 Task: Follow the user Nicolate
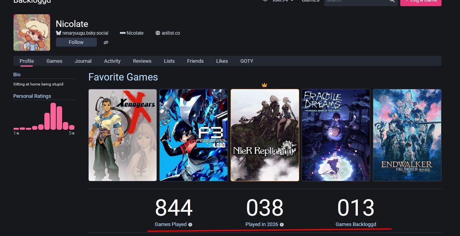pos(76,42)
